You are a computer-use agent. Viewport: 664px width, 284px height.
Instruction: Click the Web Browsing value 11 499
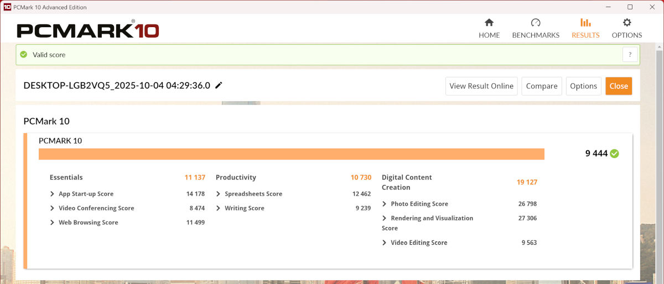[195, 223]
